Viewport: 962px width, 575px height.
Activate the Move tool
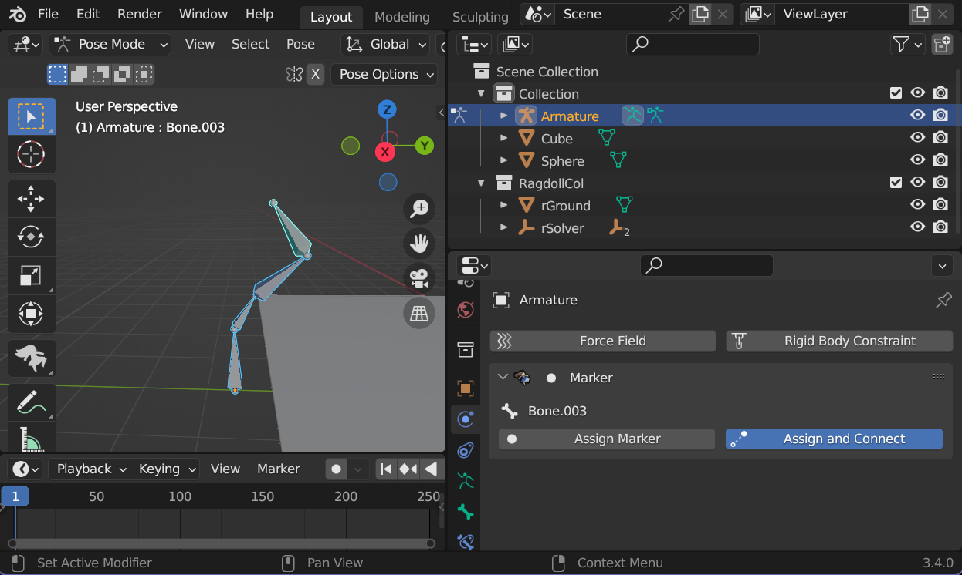(31, 199)
